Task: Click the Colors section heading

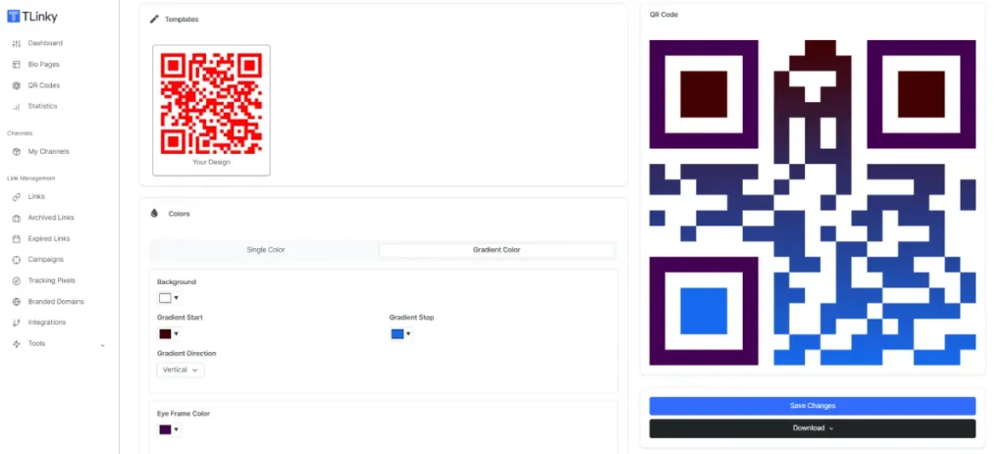Action: 179,214
